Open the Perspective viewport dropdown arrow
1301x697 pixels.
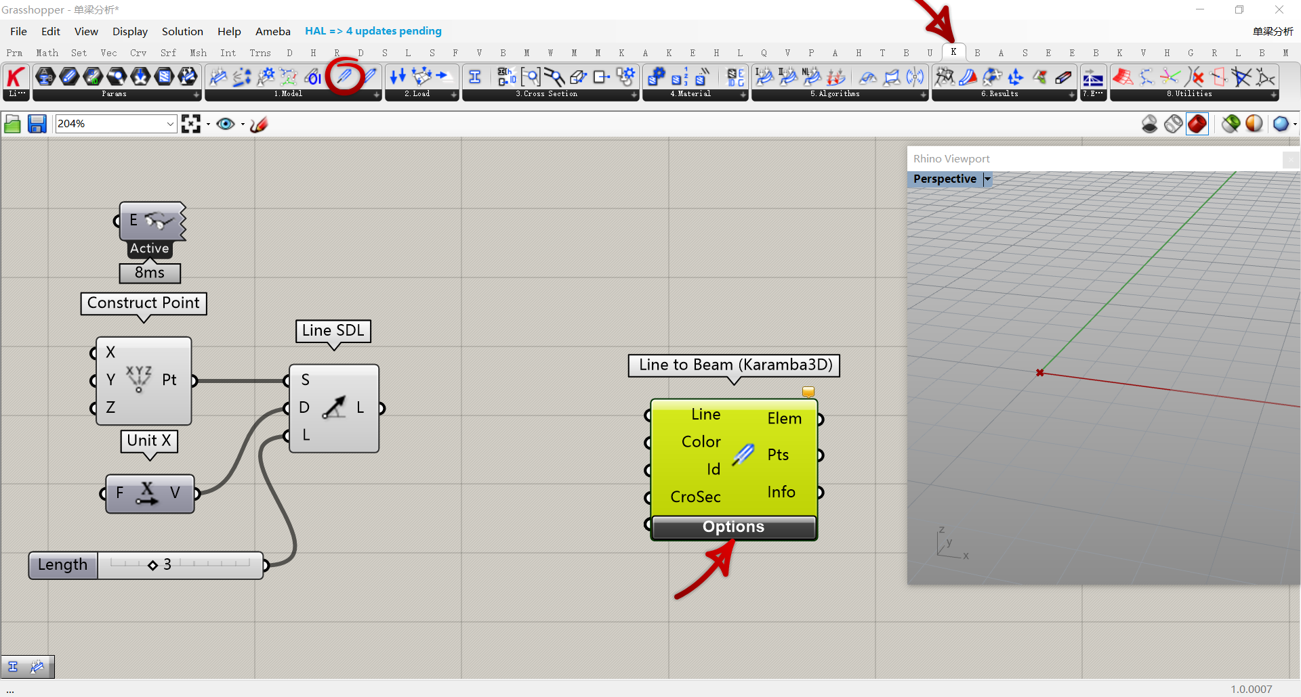click(987, 179)
